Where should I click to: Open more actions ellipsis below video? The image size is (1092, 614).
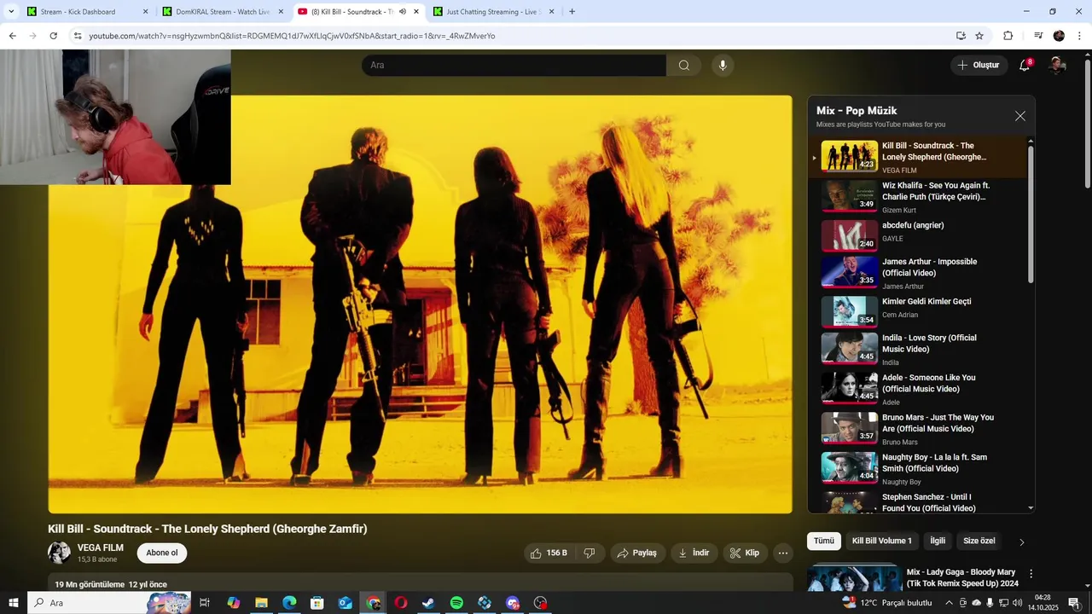click(783, 553)
